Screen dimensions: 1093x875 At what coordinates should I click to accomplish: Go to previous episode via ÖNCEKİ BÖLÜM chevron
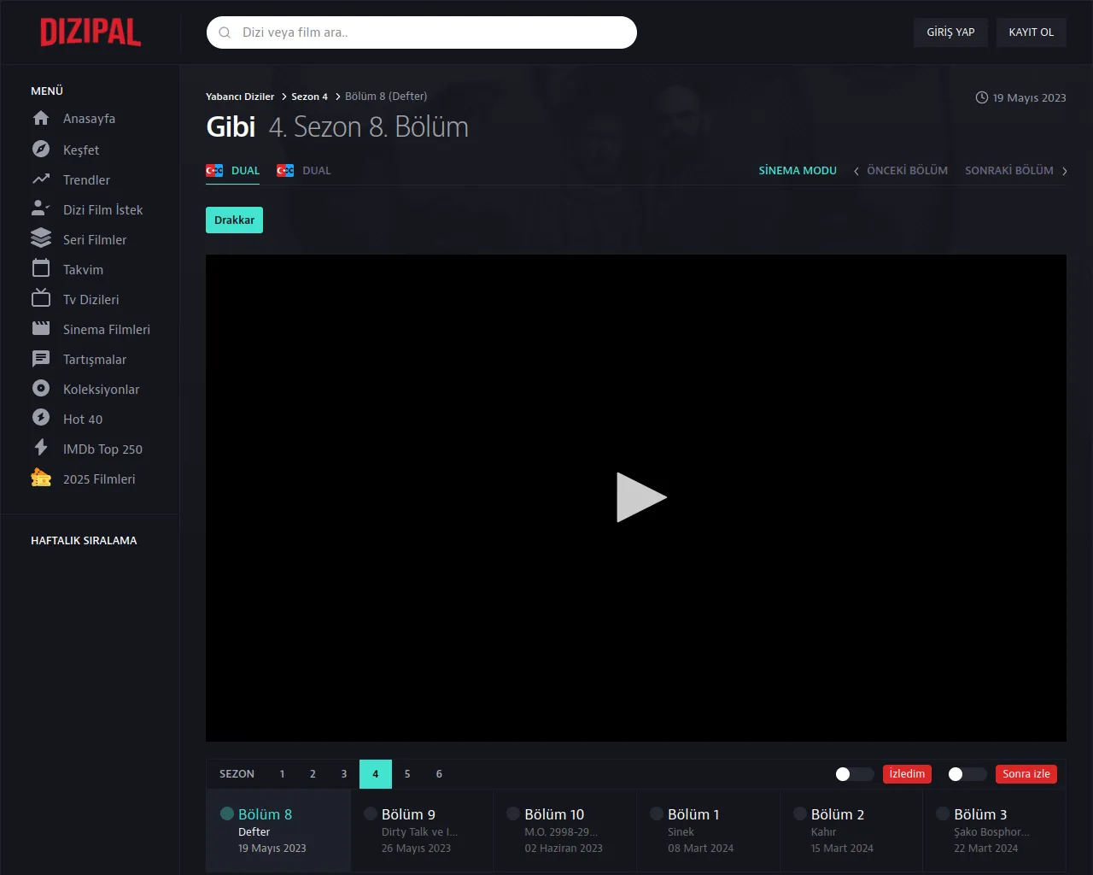click(x=856, y=171)
